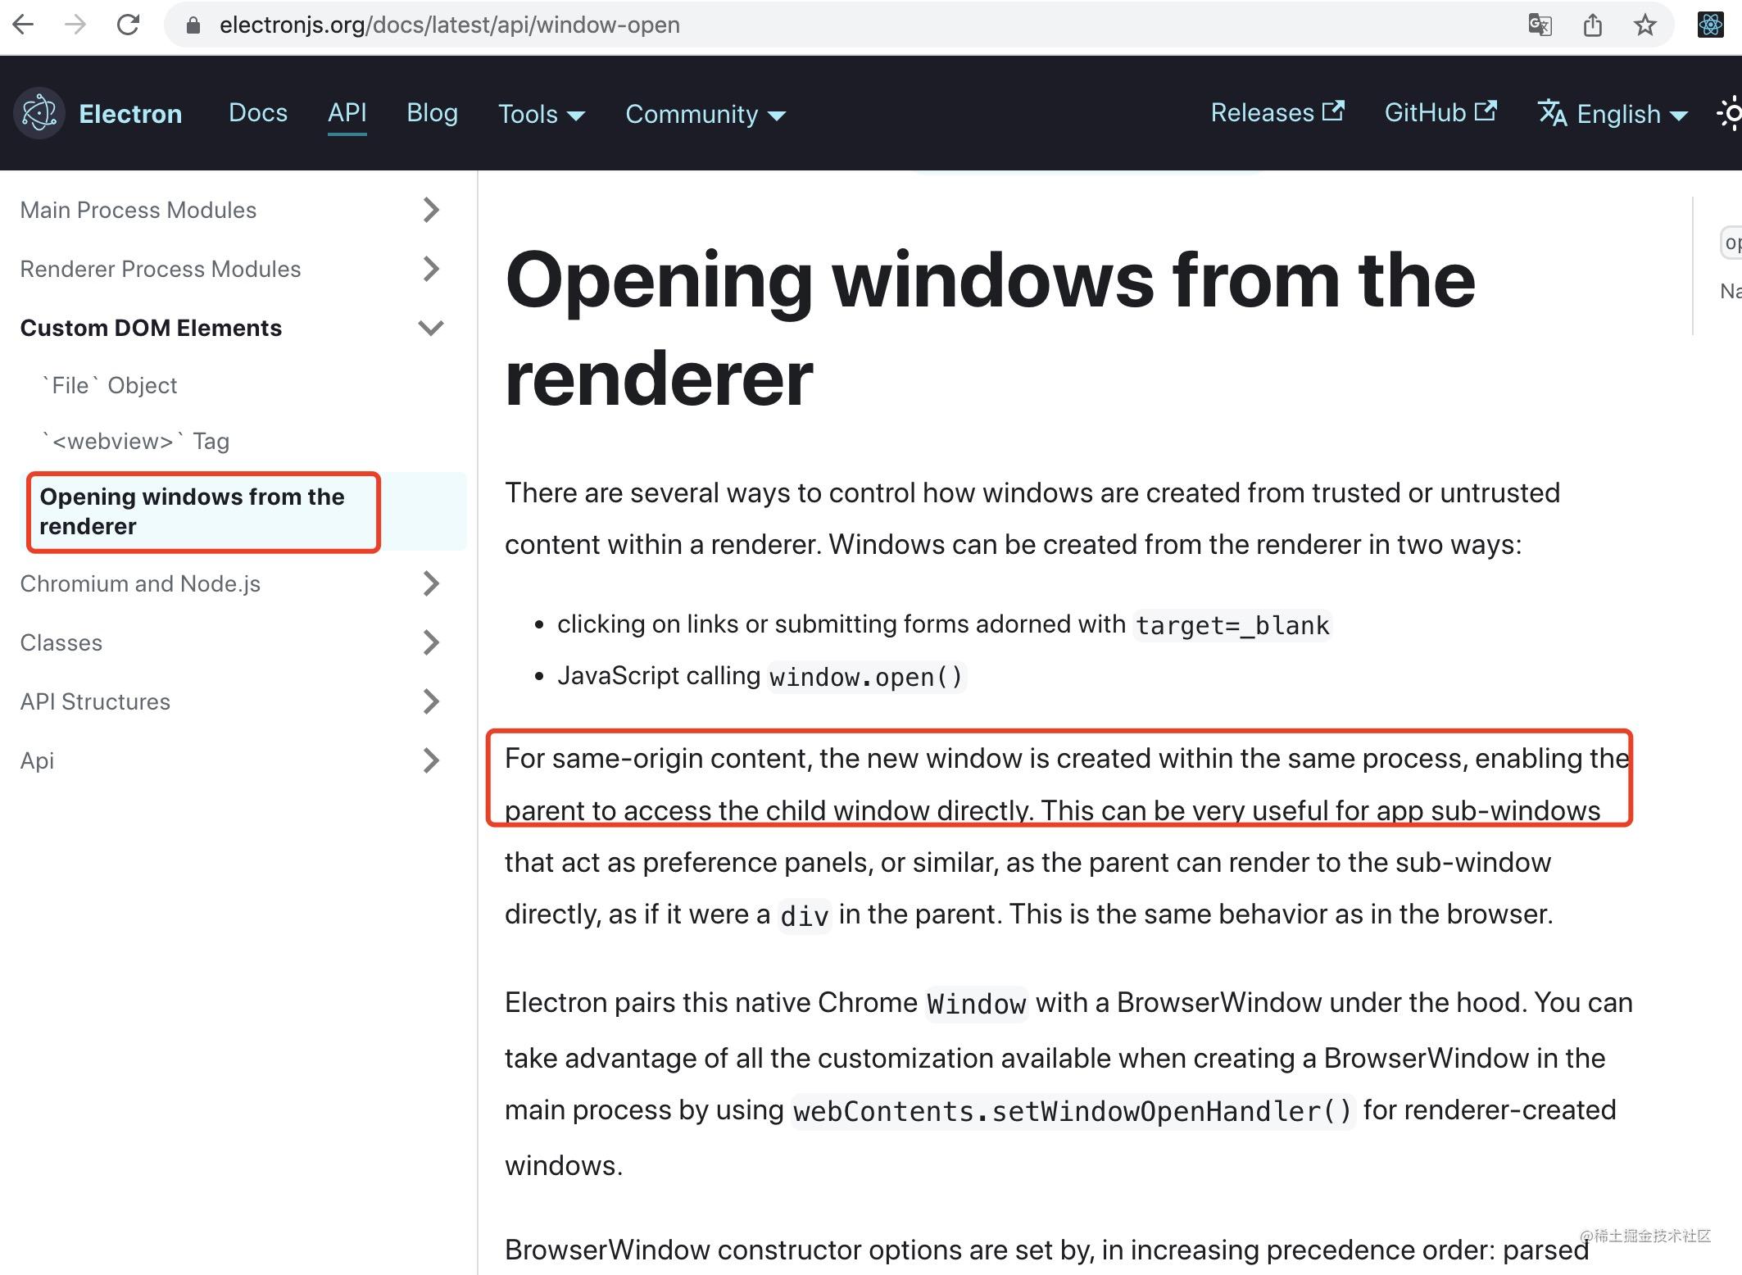Open the English language dropdown

1630,114
